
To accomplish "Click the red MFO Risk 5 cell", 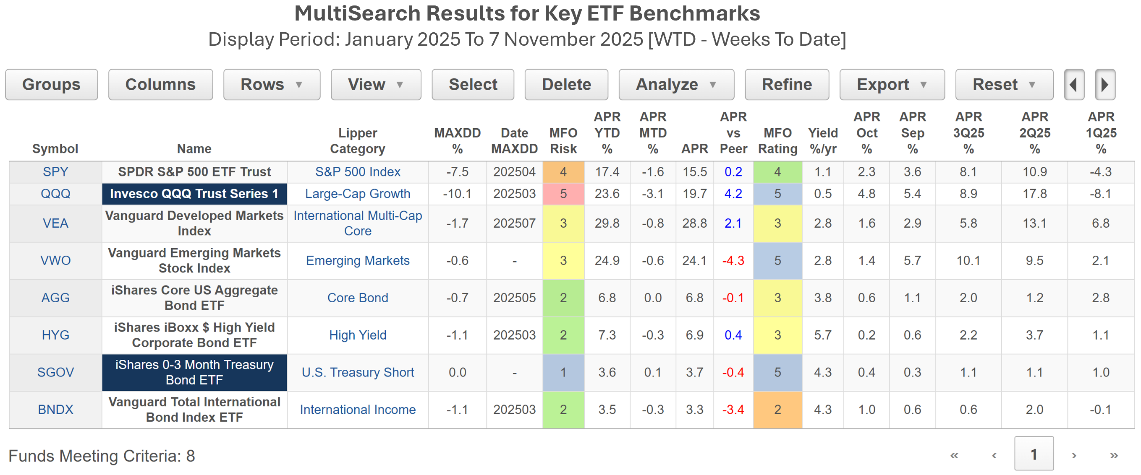I will coord(563,194).
